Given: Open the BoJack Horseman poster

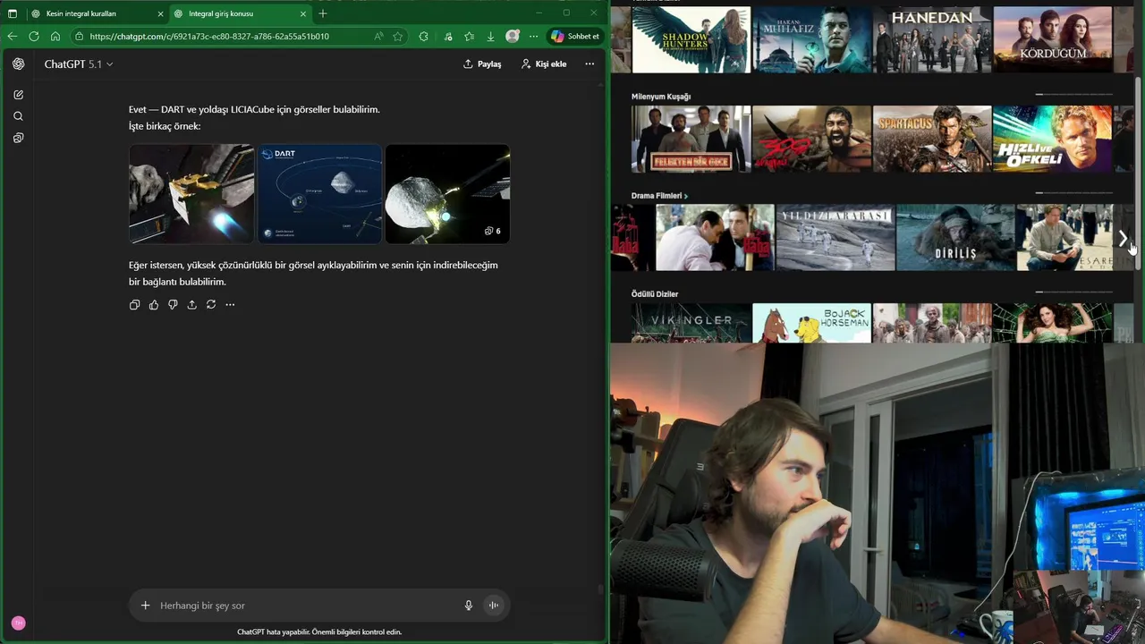Looking at the screenshot, I should (811, 323).
